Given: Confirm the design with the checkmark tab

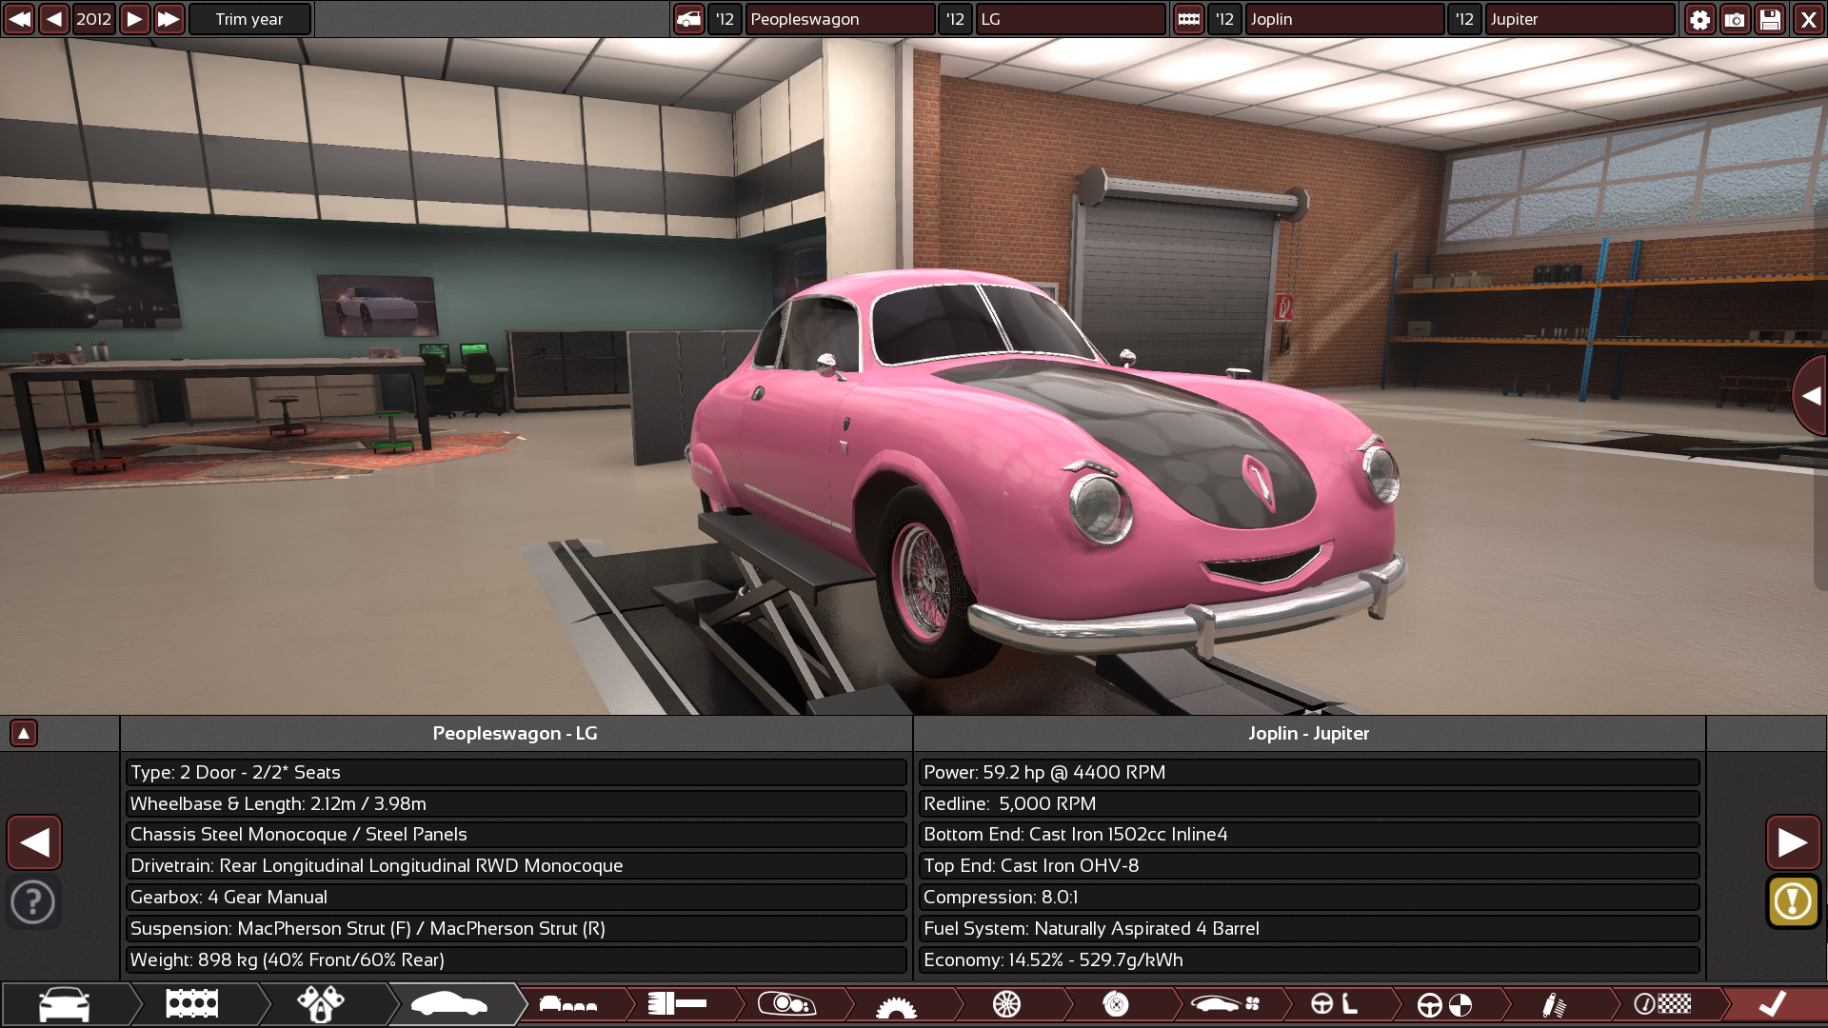Looking at the screenshot, I should click(x=1773, y=1004).
